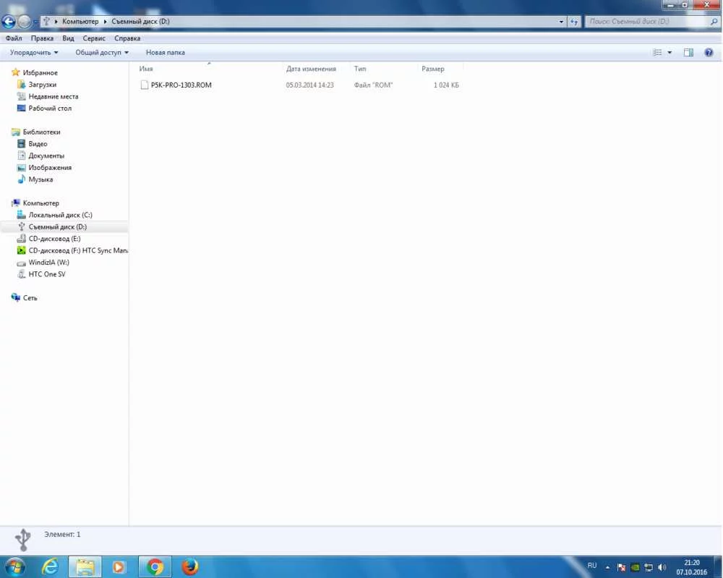723x578 pixels.
Task: Open HTC One SV device
Action: coord(47,274)
